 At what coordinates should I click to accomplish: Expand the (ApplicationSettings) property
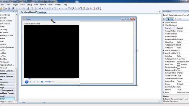[163, 22]
